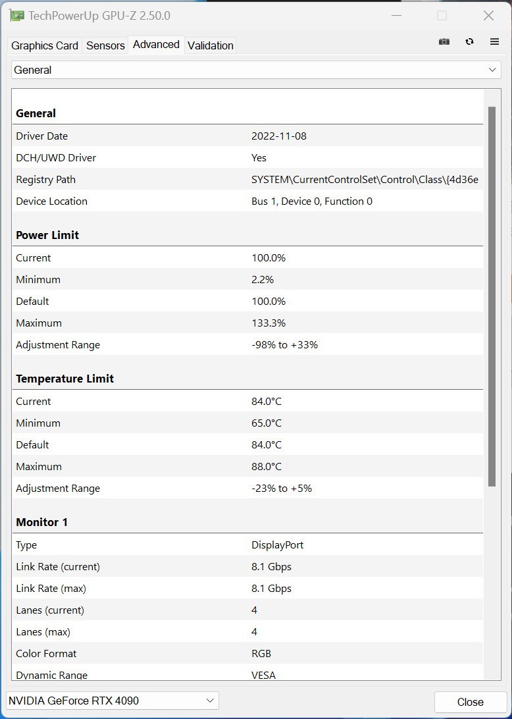Select the Monitor 1 Type row
This screenshot has height=719, width=512.
pos(247,545)
